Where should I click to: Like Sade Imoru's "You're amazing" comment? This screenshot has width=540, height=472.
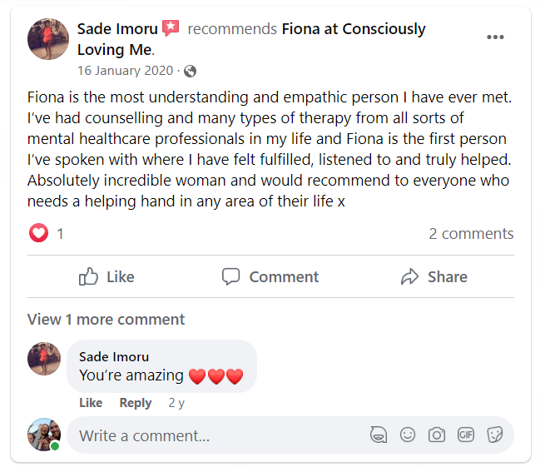(91, 403)
